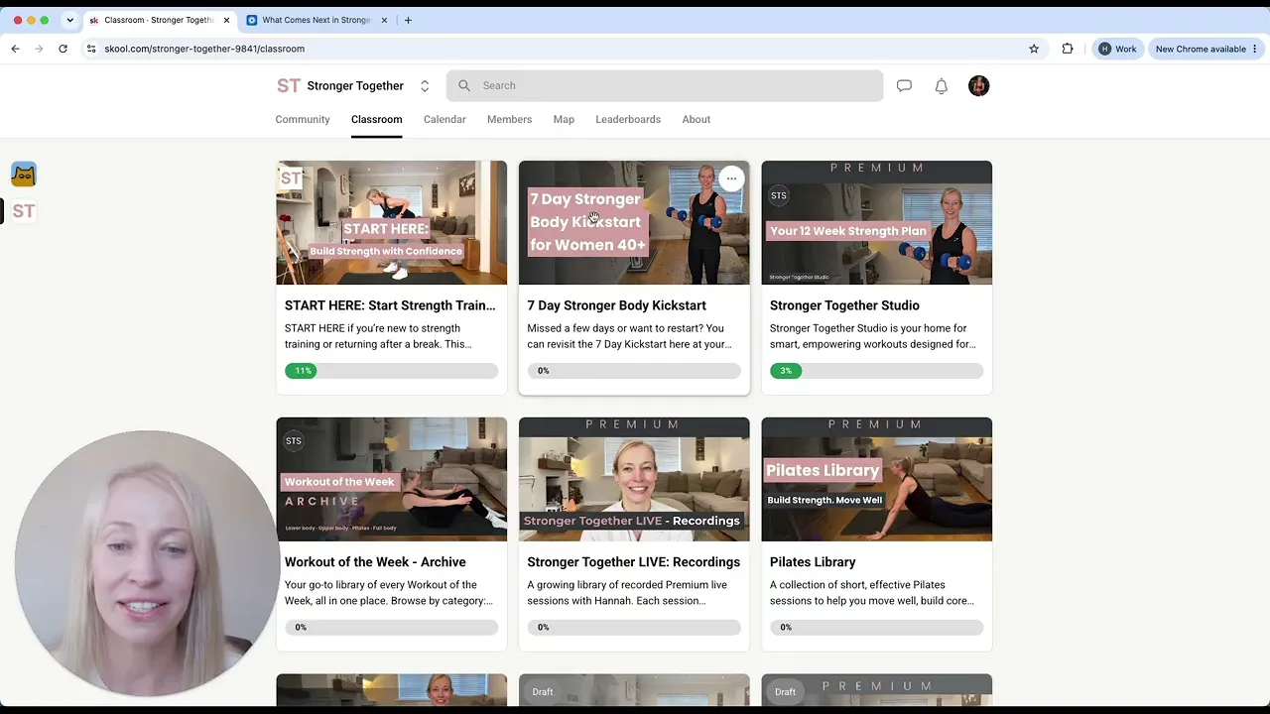Expand the group switcher arrows
The height and width of the screenshot is (714, 1270).
click(x=425, y=86)
